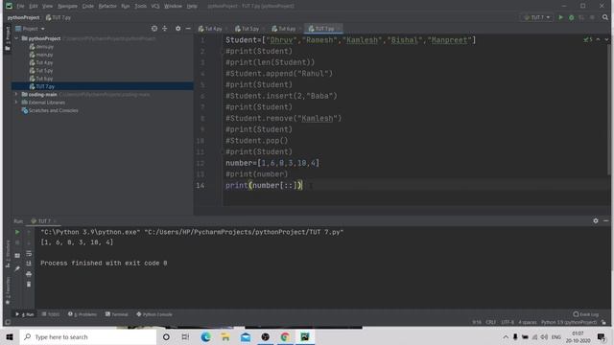Open Project panel settings gear
Viewport: 614px width, 345px height.
177,29
